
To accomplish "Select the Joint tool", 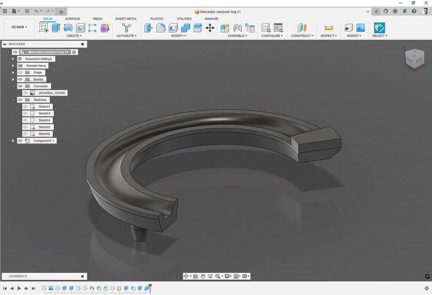I will click(x=237, y=28).
